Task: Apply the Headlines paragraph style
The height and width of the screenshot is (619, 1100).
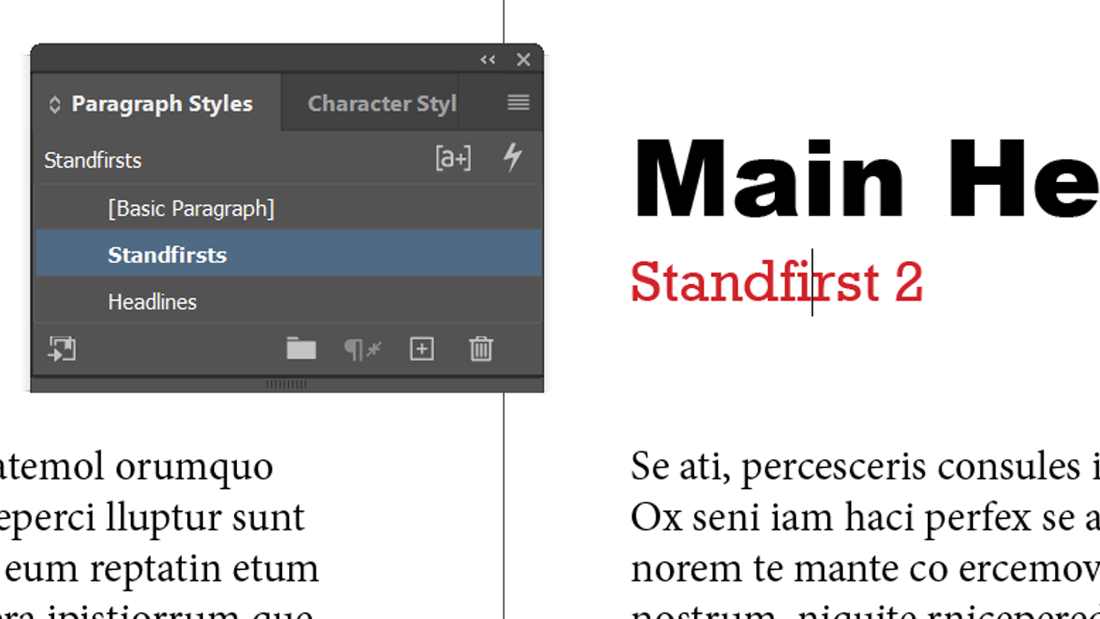Action: (x=152, y=302)
